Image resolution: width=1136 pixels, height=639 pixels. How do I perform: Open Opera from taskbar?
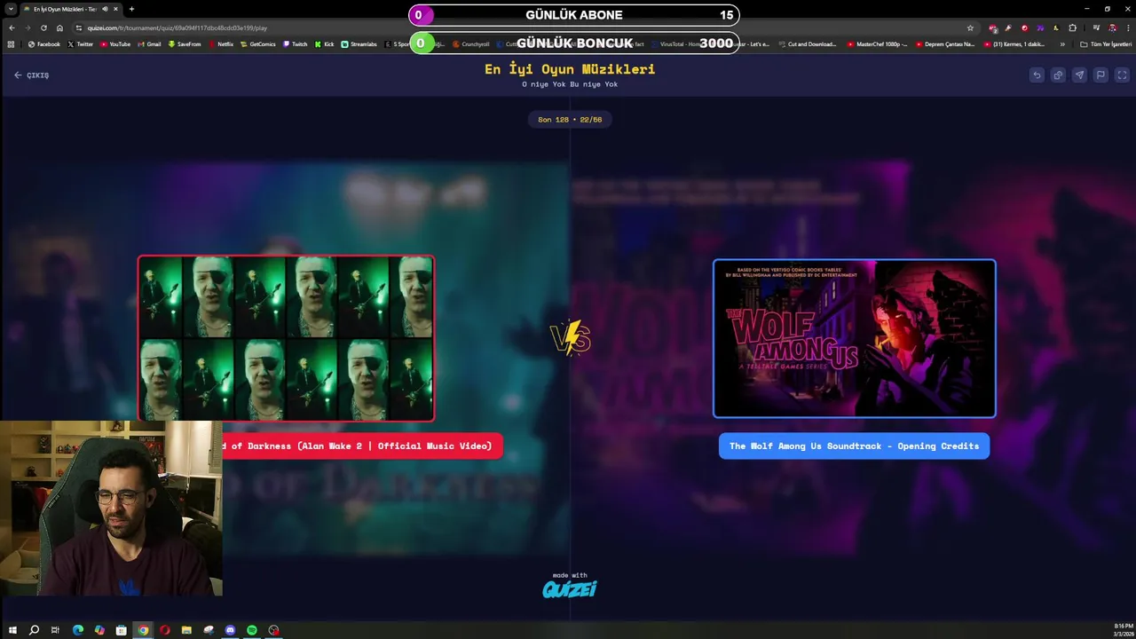click(164, 630)
